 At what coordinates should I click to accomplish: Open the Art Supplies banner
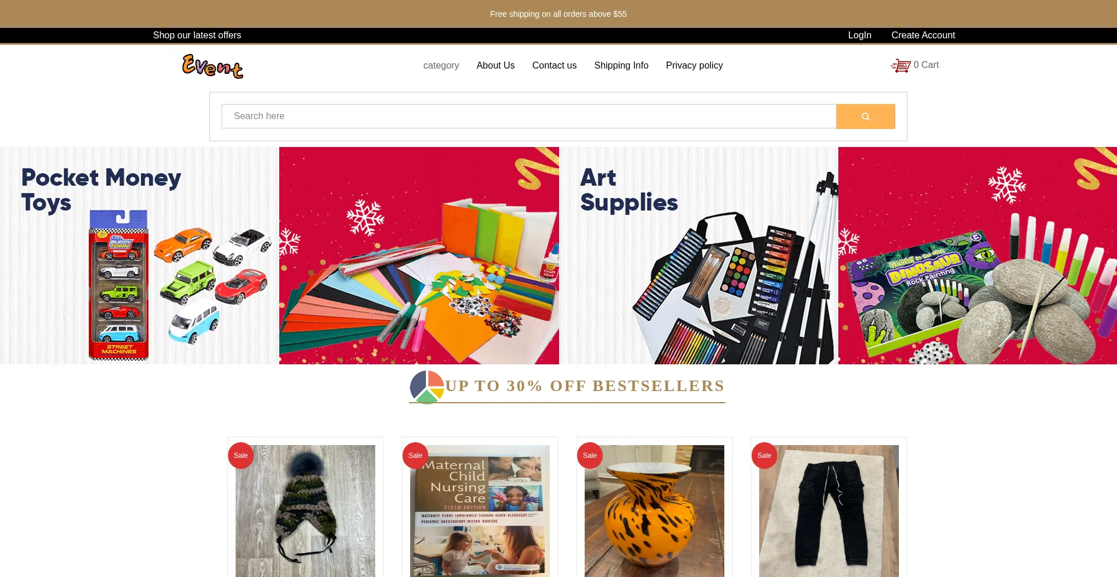coord(699,256)
